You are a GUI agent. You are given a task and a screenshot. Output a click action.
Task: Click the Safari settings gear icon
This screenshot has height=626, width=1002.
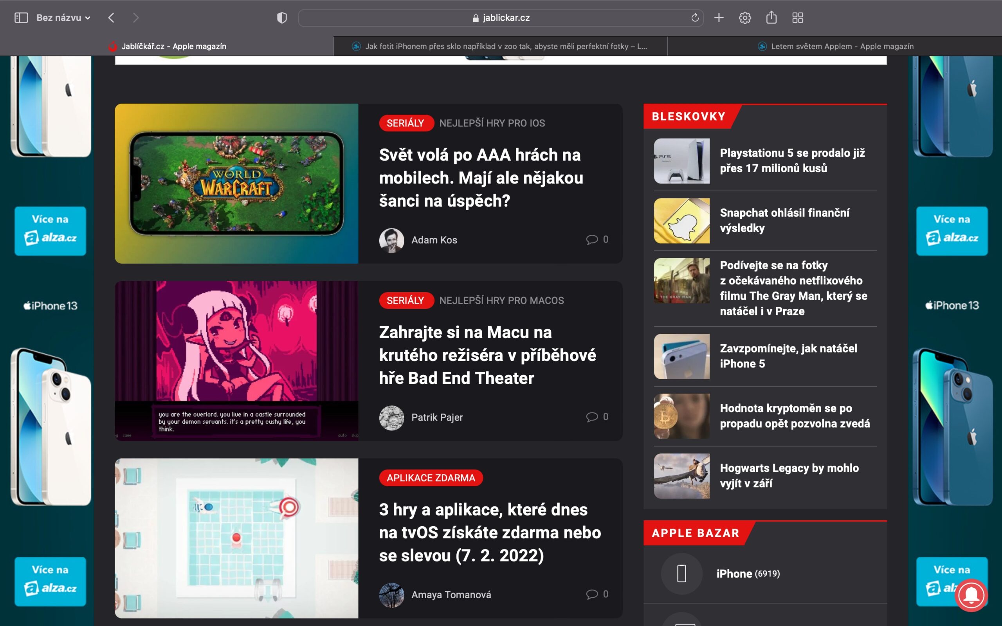tap(745, 17)
